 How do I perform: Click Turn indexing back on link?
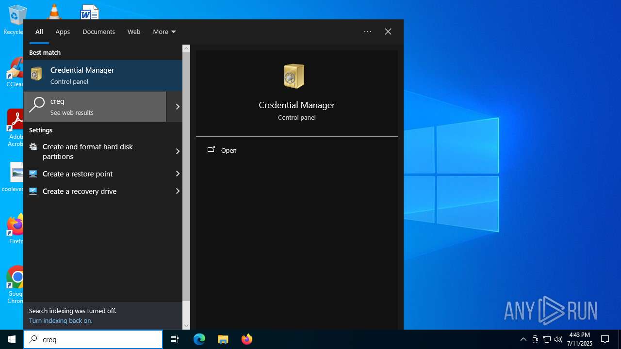(x=61, y=320)
